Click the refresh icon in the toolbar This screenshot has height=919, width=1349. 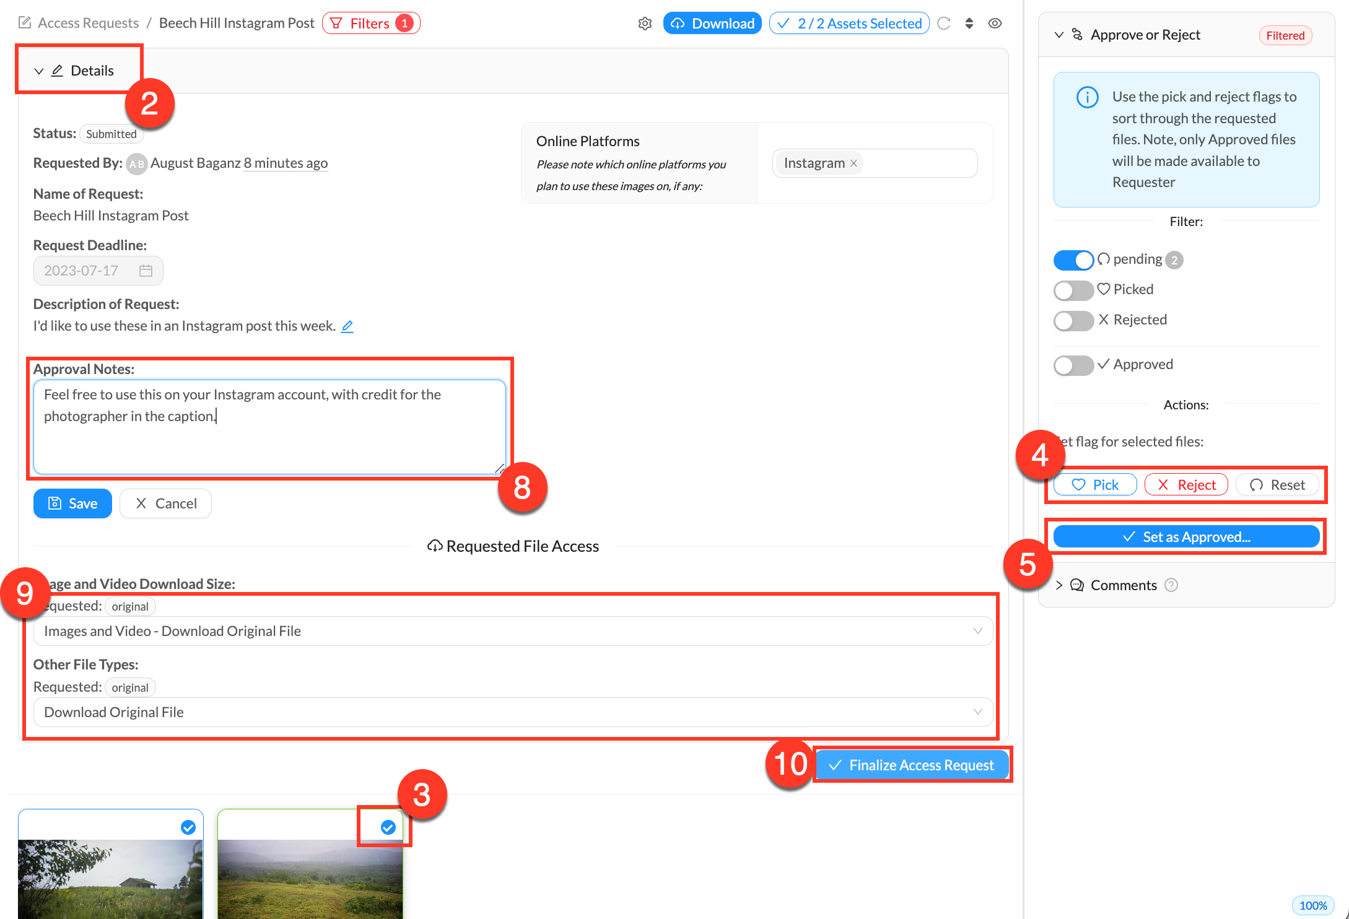(x=943, y=24)
